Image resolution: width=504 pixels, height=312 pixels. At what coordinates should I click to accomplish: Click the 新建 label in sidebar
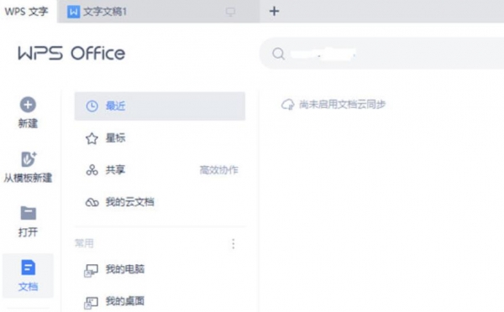pos(28,123)
